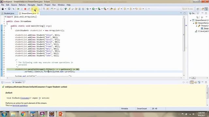
Task: Open the Refactor menu
Action: tap(22, 5)
